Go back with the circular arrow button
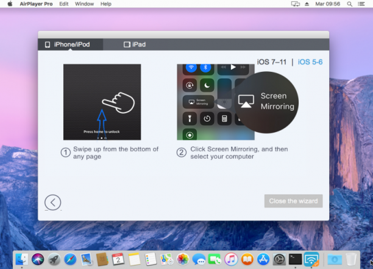373x269 pixels. (x=52, y=203)
